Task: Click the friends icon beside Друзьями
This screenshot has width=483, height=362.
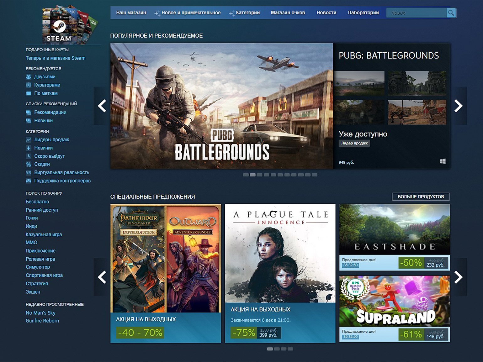Action: [29, 77]
